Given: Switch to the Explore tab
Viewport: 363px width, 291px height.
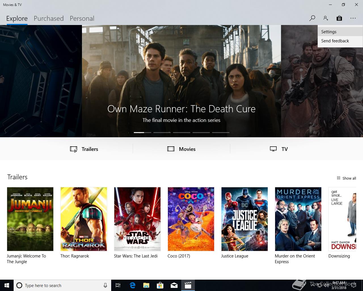Looking at the screenshot, I should [x=17, y=18].
